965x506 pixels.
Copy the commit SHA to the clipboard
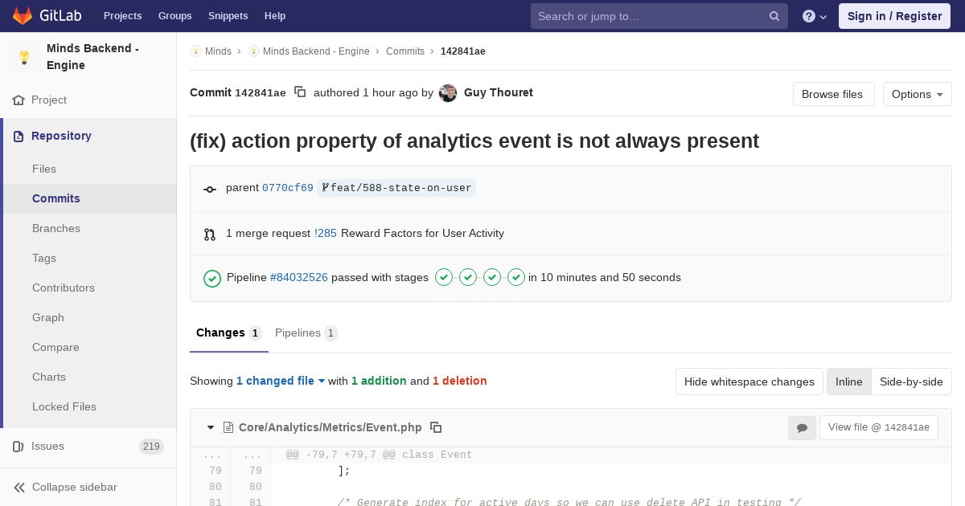click(x=300, y=92)
